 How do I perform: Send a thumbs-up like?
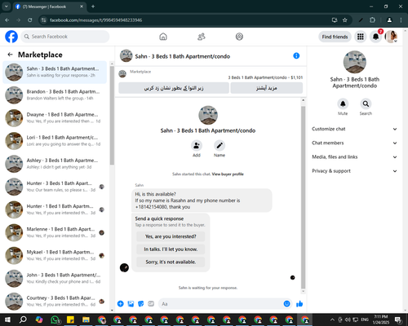point(299,304)
